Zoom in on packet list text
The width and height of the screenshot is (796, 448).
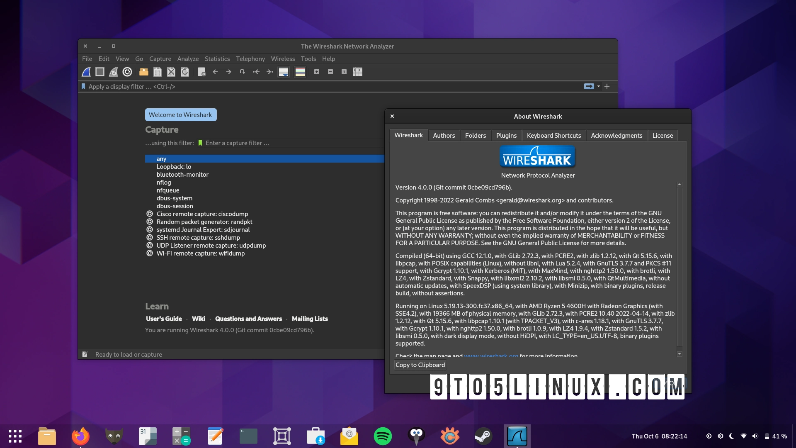(x=317, y=72)
